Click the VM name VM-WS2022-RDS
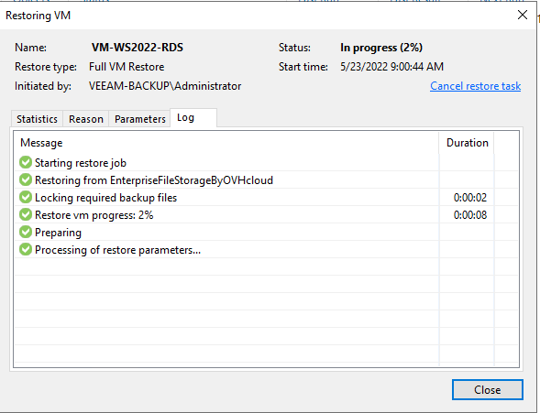540x413 pixels. [138, 48]
